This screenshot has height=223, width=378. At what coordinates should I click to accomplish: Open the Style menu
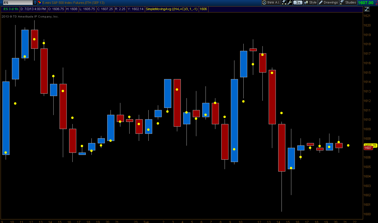pyautogui.click(x=310, y=2)
